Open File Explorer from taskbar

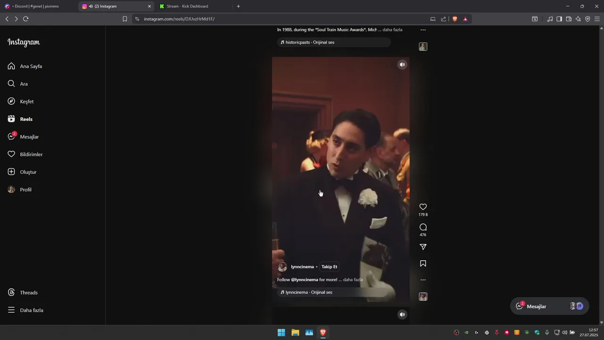(295, 332)
